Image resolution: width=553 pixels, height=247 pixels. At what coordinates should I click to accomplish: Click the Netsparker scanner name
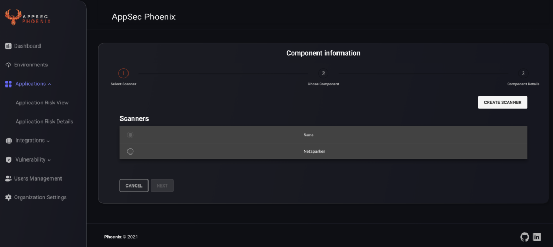[x=314, y=151]
